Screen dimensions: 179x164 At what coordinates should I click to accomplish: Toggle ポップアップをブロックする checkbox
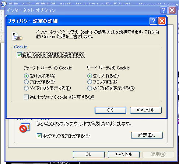[x=39, y=136]
